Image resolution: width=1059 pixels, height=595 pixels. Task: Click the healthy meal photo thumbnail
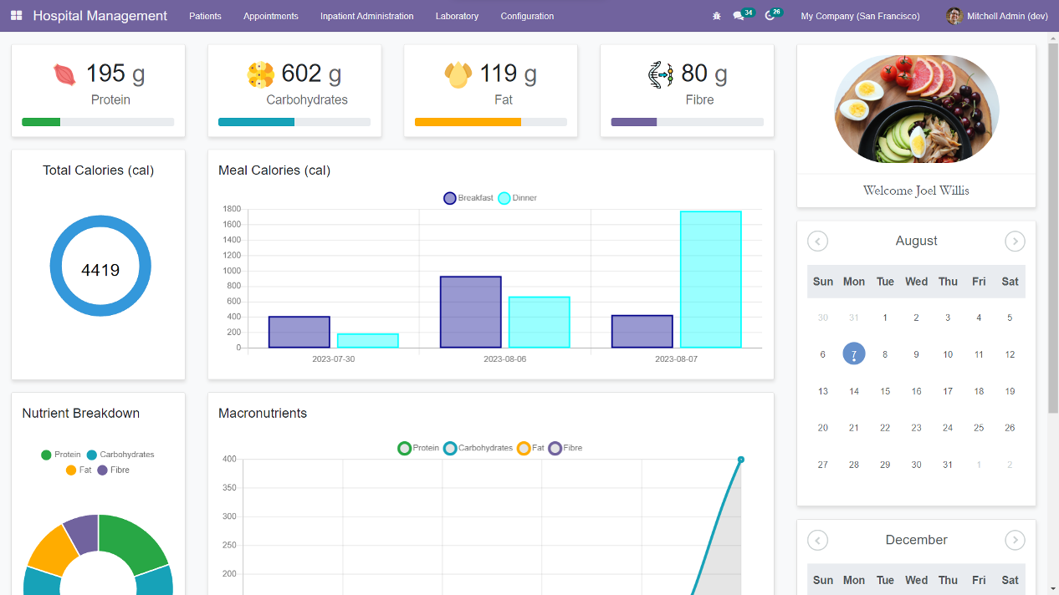click(917, 109)
